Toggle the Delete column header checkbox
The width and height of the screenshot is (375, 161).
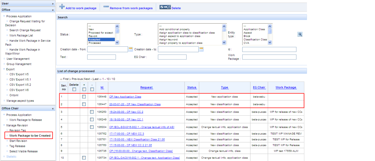point(74,89)
